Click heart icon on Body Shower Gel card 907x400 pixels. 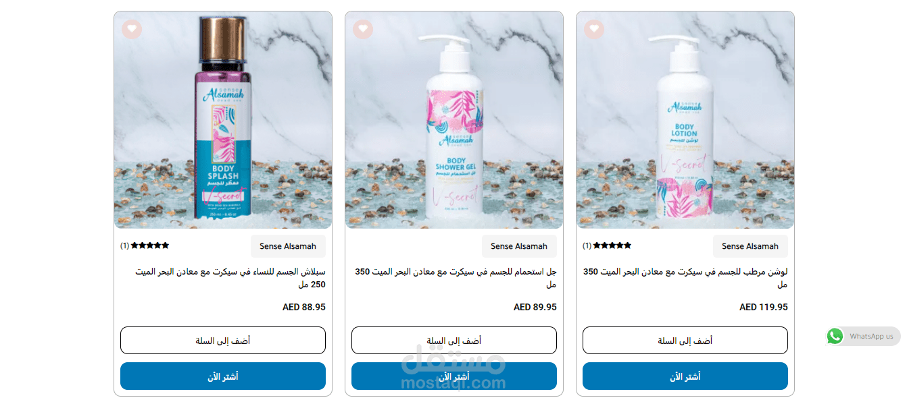(x=363, y=29)
